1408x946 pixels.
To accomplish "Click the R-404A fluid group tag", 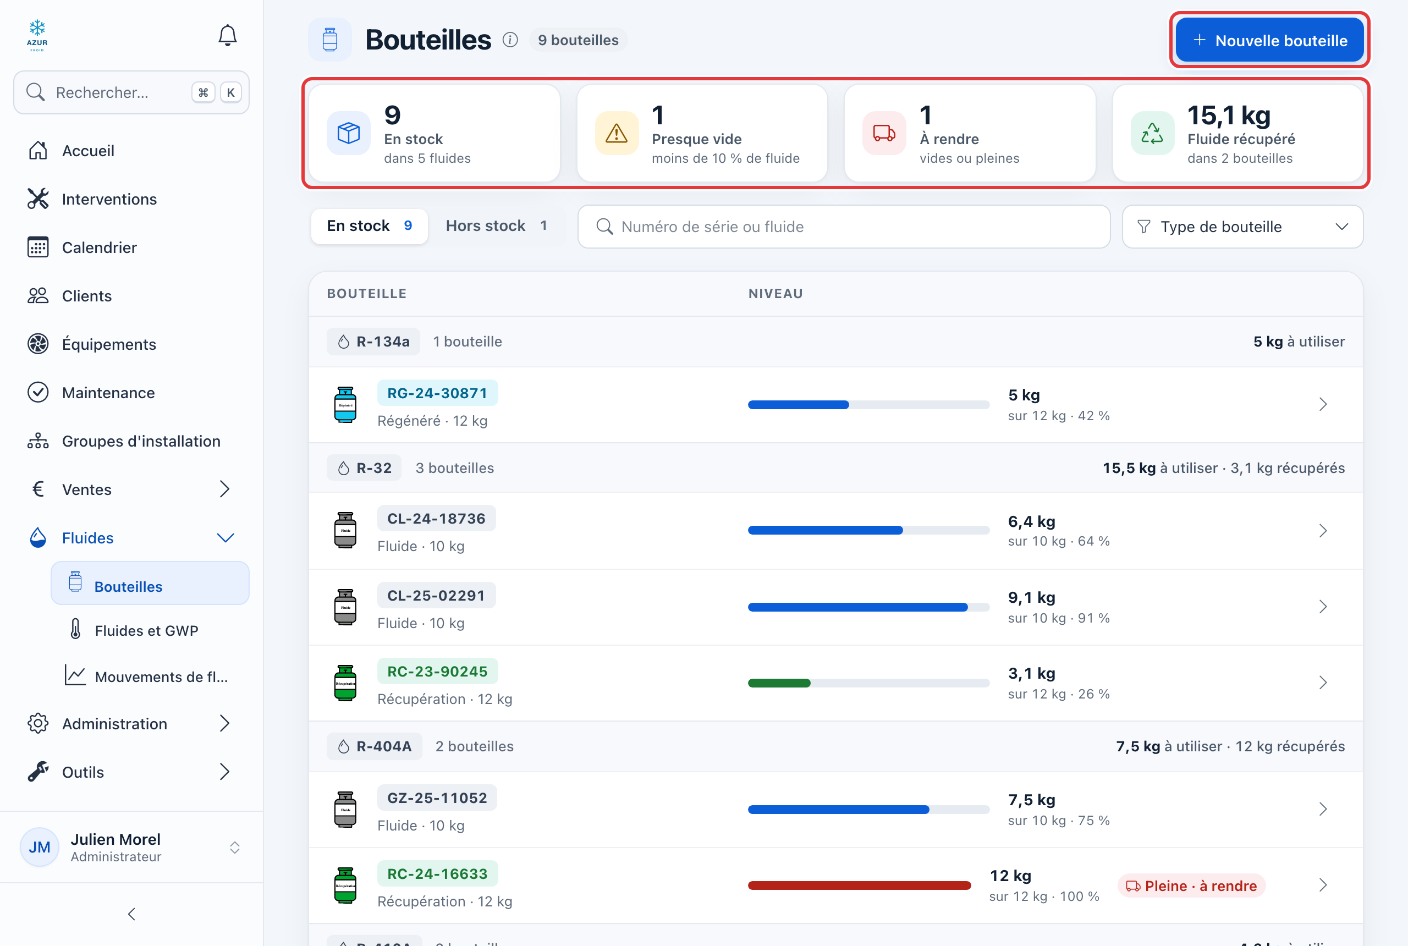I will coord(374,746).
